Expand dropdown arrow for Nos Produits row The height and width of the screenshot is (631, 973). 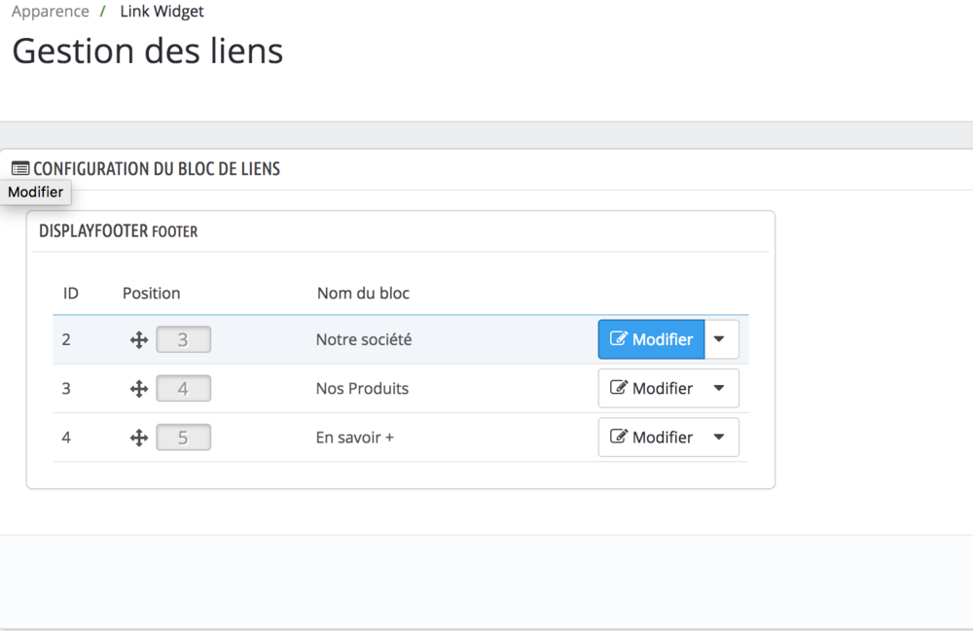click(x=720, y=388)
